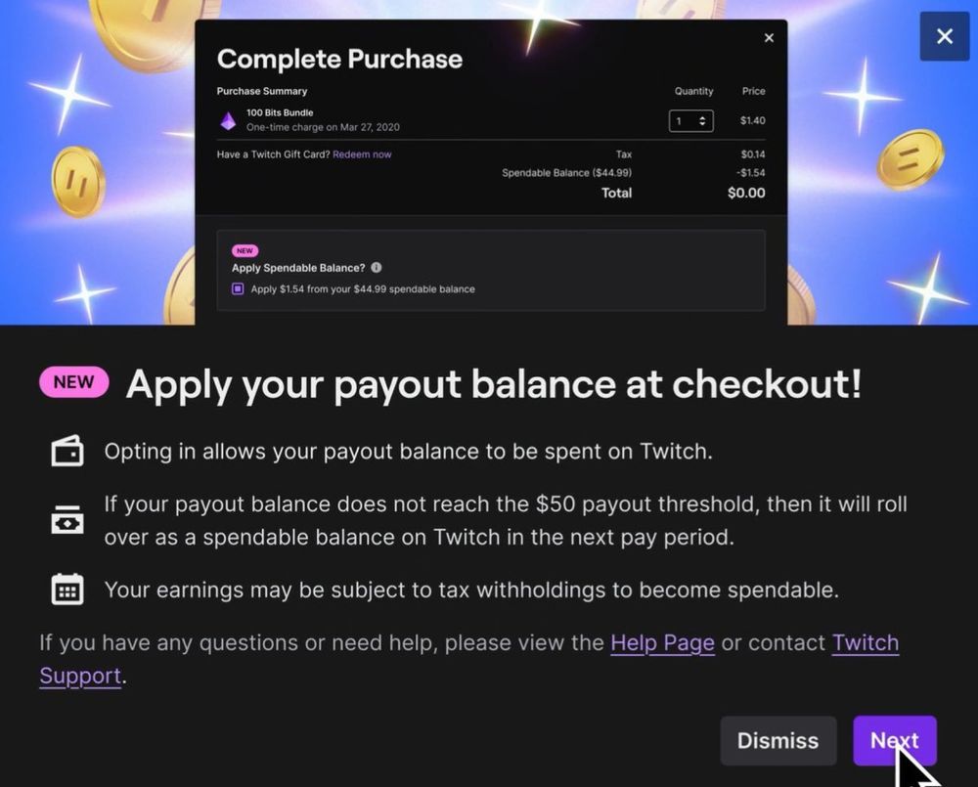This screenshot has width=978, height=787.
Task: Click the quantity stepper arrows
Action: (x=702, y=121)
